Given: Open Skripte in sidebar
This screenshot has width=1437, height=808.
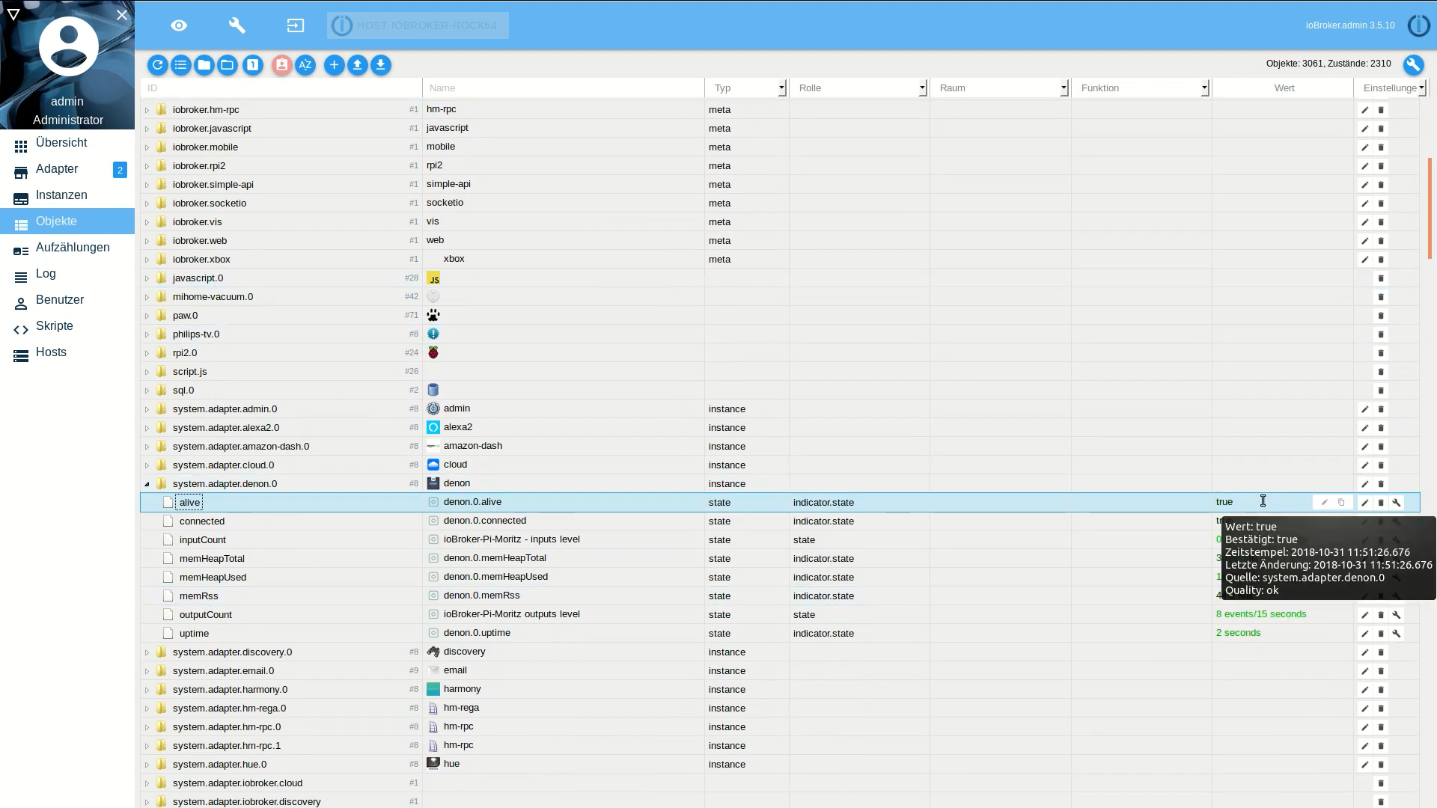Looking at the screenshot, I should 67,326.
